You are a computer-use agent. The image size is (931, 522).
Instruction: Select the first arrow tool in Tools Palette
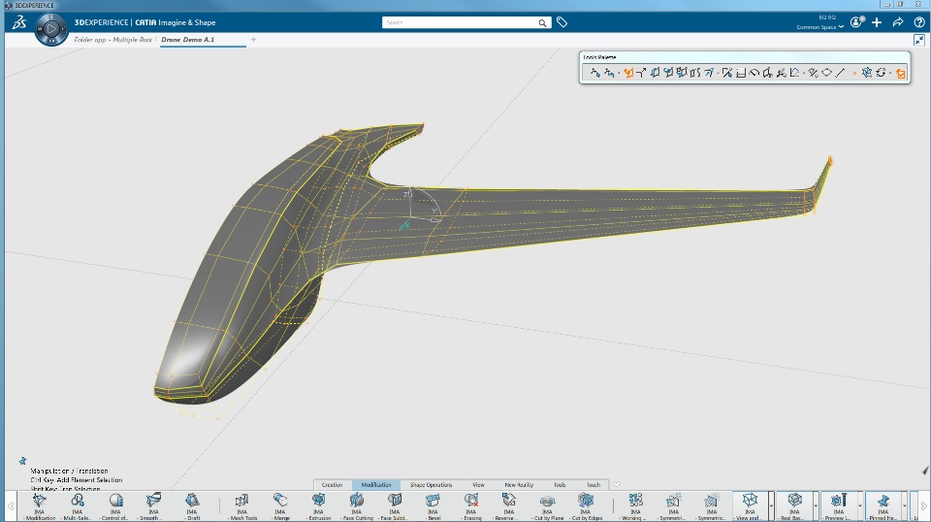594,73
